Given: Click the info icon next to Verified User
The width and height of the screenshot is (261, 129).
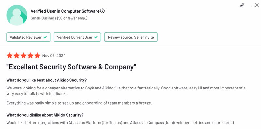Looking at the screenshot, I should [x=102, y=11].
